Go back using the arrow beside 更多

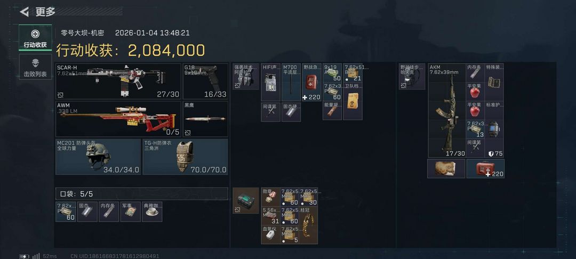[24, 12]
